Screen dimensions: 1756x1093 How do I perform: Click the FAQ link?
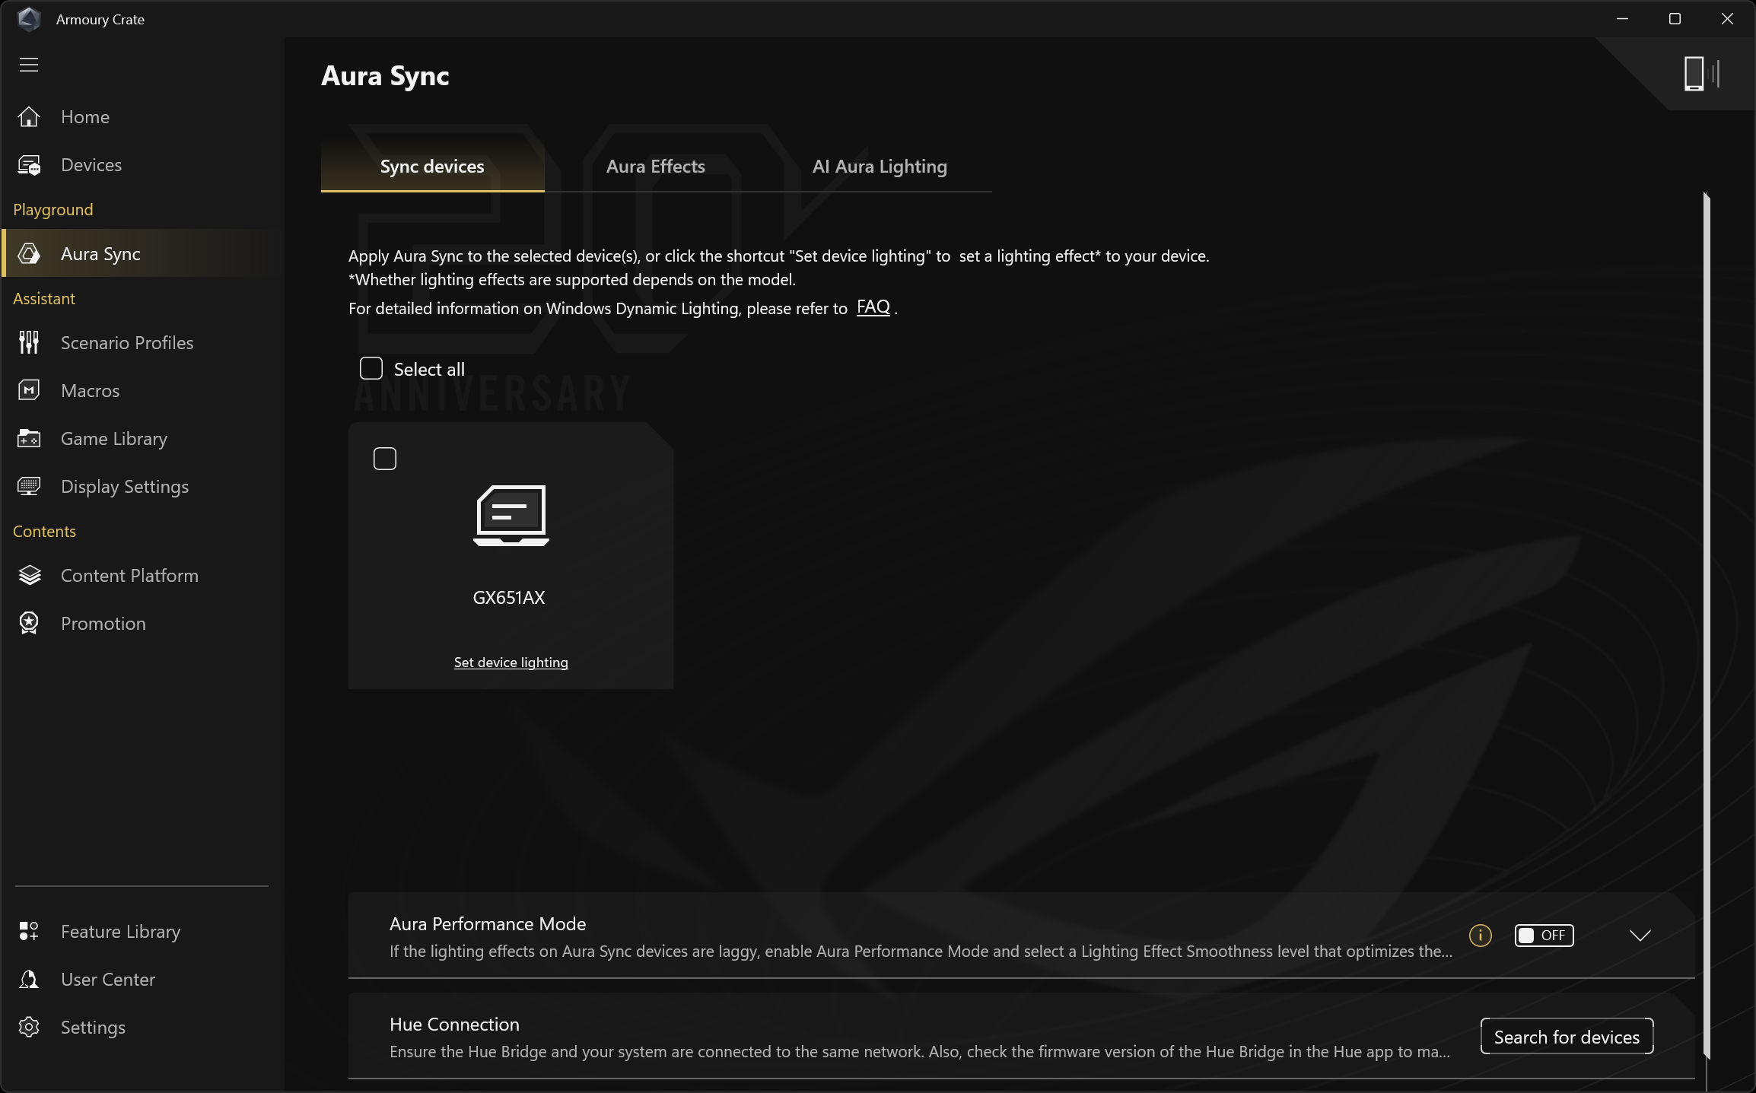point(873,307)
